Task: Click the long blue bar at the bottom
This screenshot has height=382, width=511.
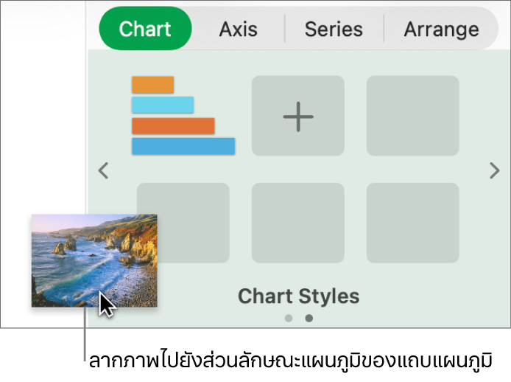Action: click(183, 146)
